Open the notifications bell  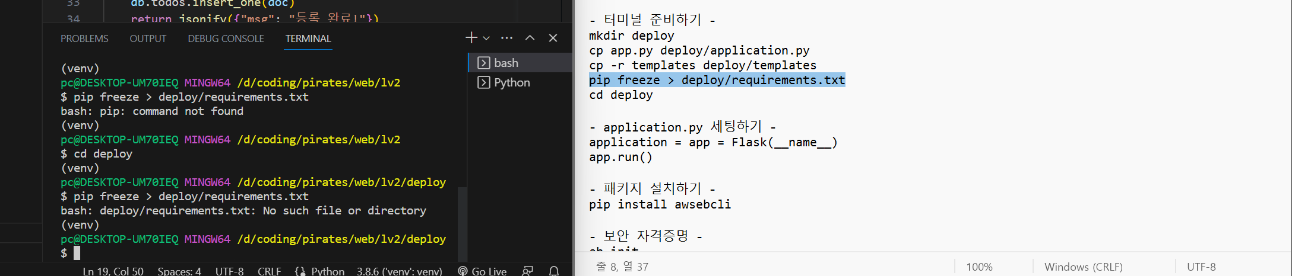tap(554, 271)
